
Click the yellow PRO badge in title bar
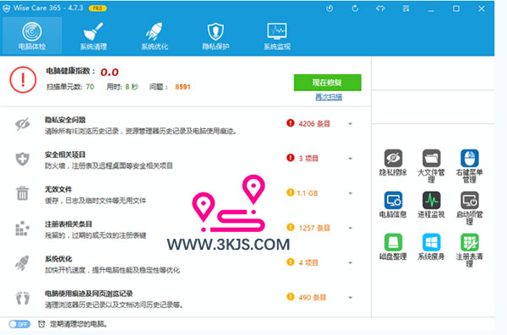tap(98, 8)
